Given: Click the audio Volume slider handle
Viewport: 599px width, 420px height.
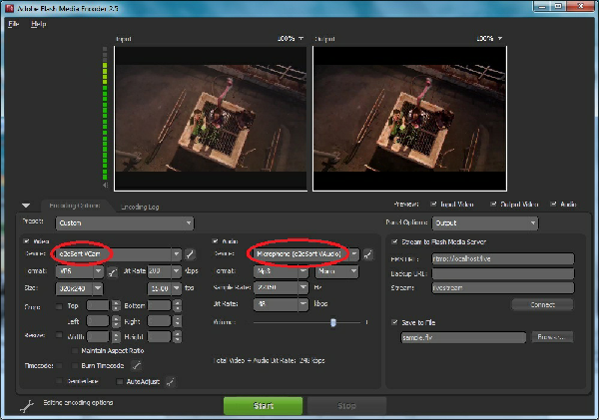Looking at the screenshot, I should pos(332,322).
